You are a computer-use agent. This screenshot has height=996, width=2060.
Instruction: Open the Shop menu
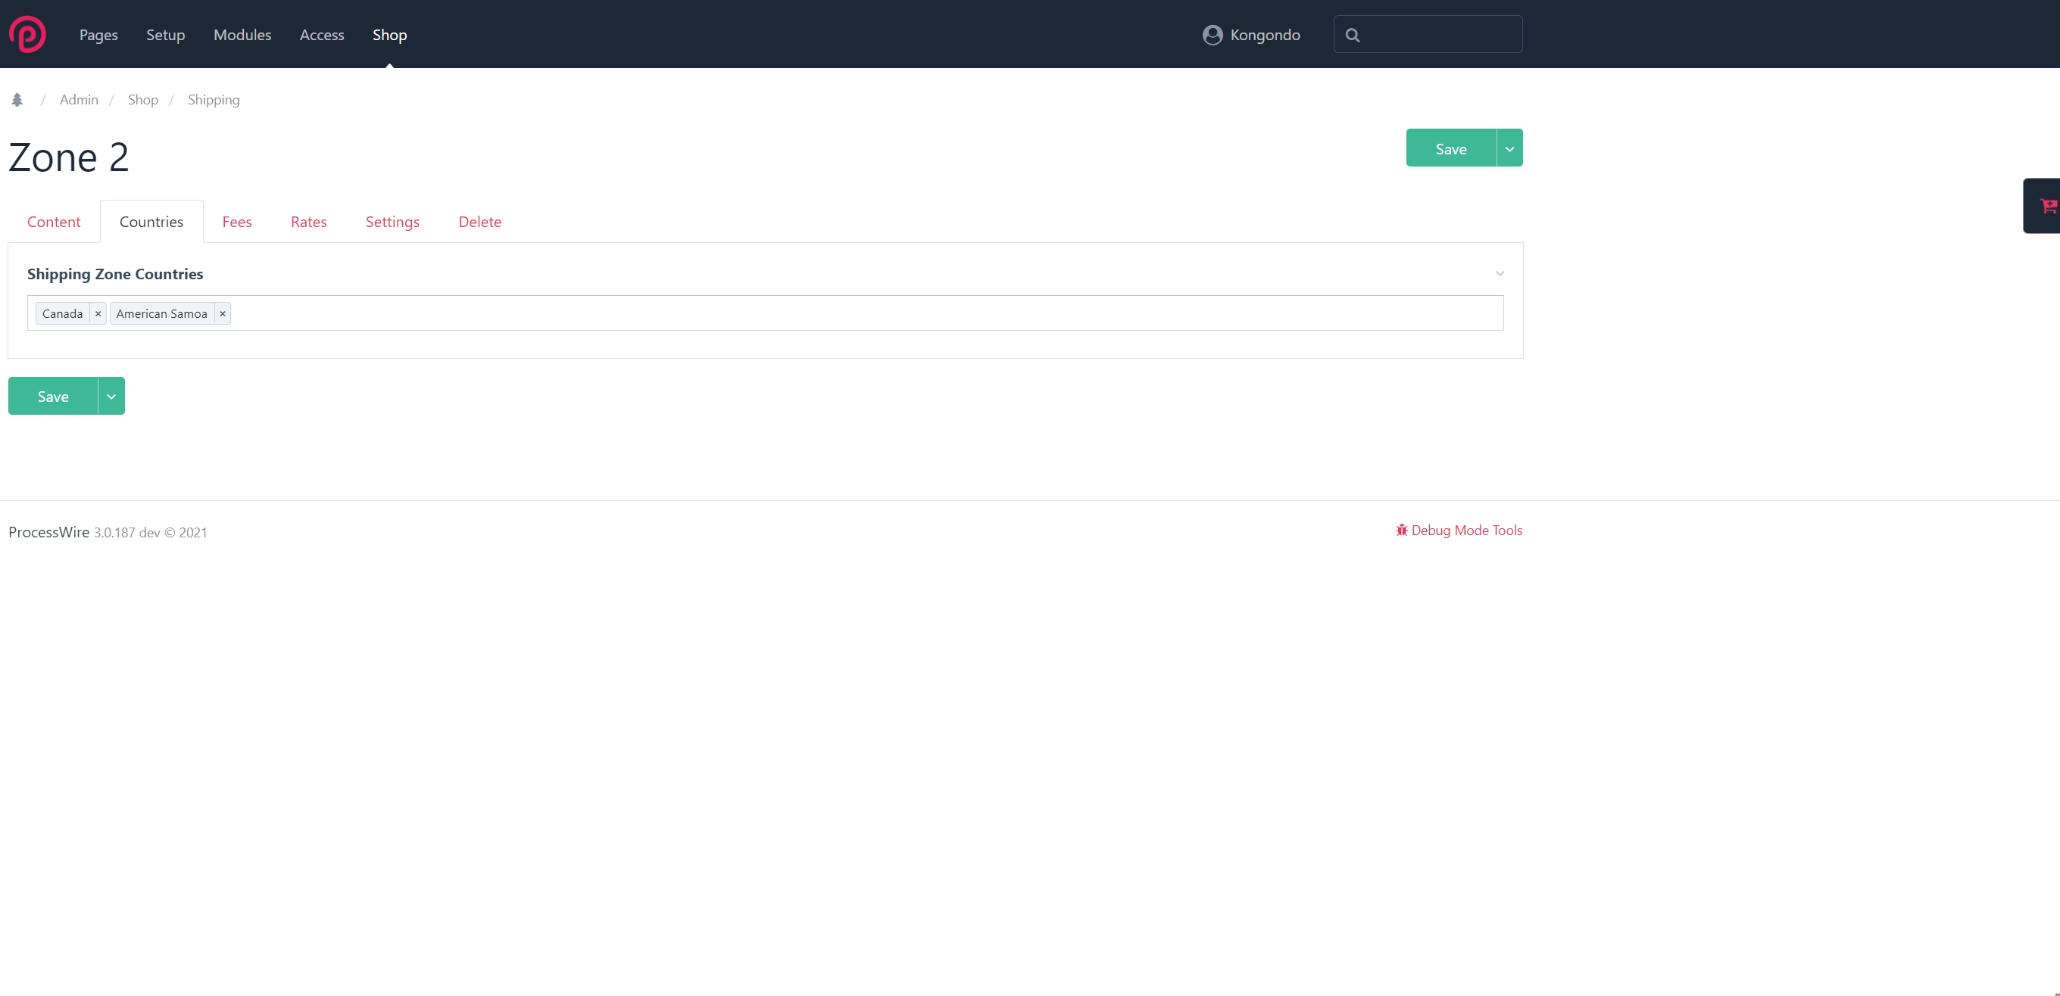(x=389, y=34)
